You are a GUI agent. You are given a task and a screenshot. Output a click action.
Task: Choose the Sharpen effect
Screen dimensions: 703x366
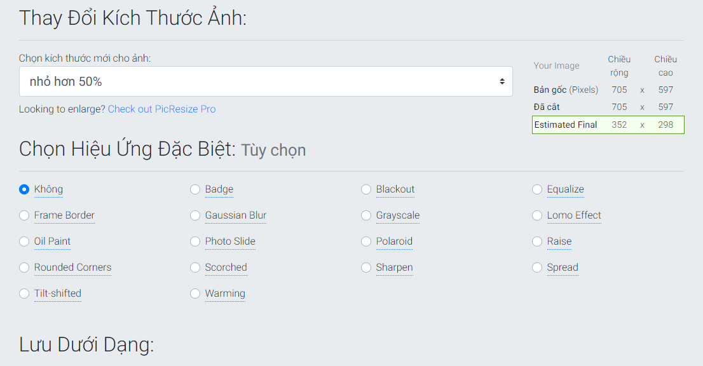tap(366, 268)
